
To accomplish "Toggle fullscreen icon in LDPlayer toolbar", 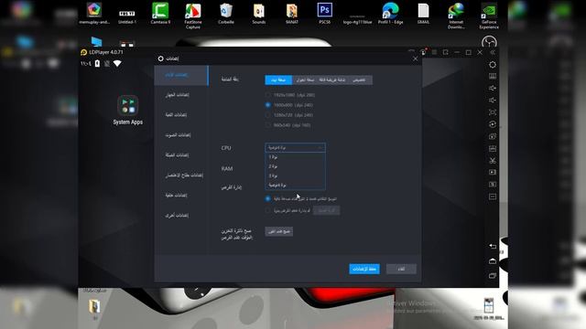I will 493,112.
